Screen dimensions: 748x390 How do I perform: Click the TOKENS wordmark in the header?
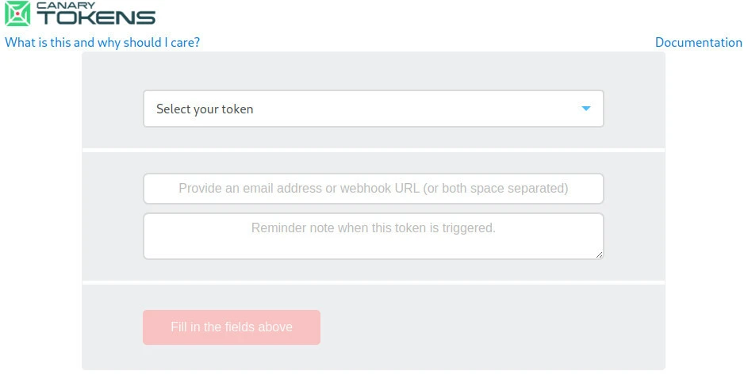point(95,18)
